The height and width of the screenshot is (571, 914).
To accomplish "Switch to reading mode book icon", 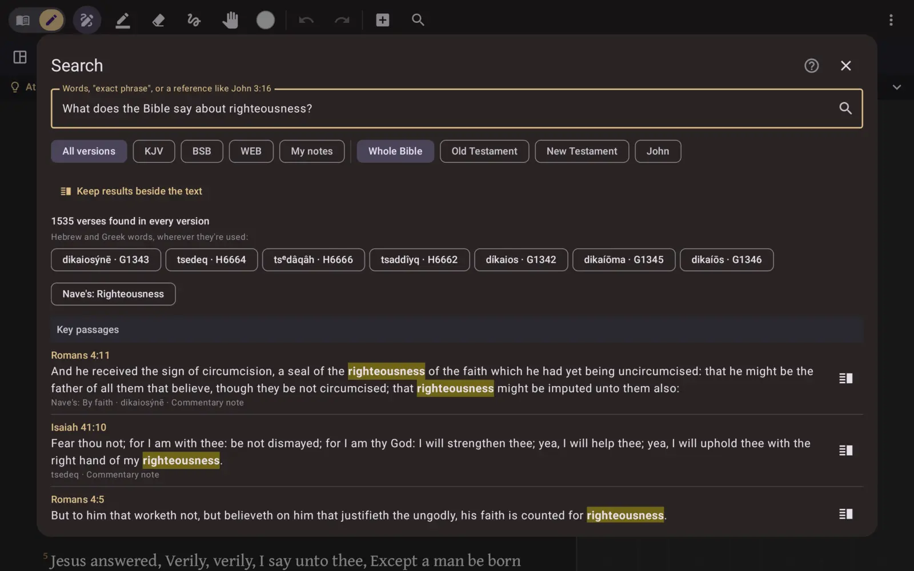I will click(x=23, y=21).
